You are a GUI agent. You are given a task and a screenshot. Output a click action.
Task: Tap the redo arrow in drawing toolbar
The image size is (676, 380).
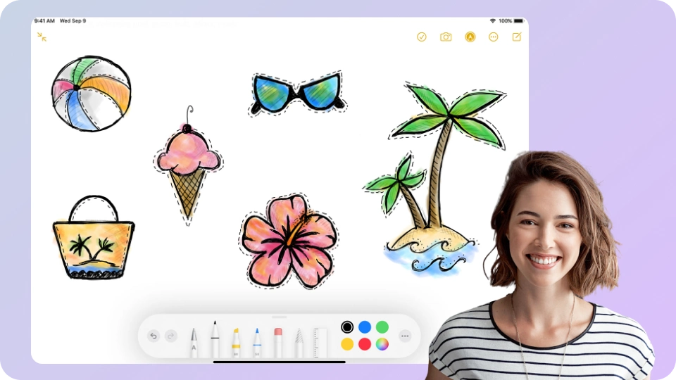[171, 336]
